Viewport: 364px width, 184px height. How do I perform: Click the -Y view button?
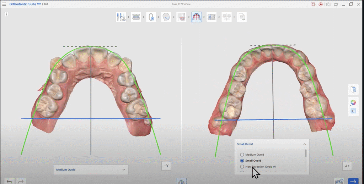tap(166, 166)
